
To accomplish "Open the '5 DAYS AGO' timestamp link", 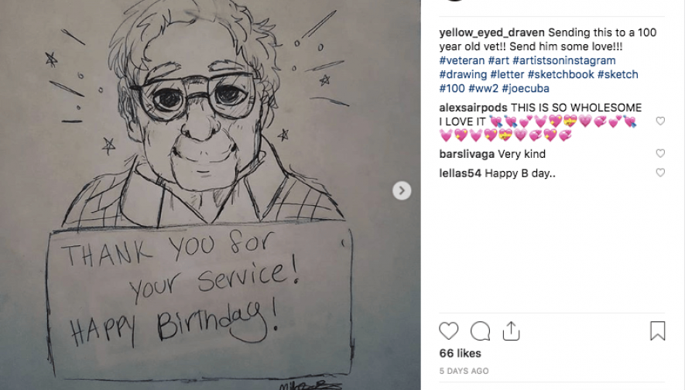I will [464, 371].
